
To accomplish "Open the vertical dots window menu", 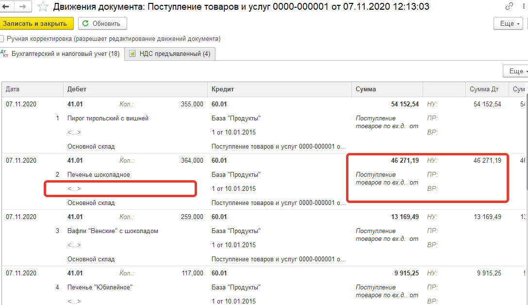I will [x=524, y=6].
